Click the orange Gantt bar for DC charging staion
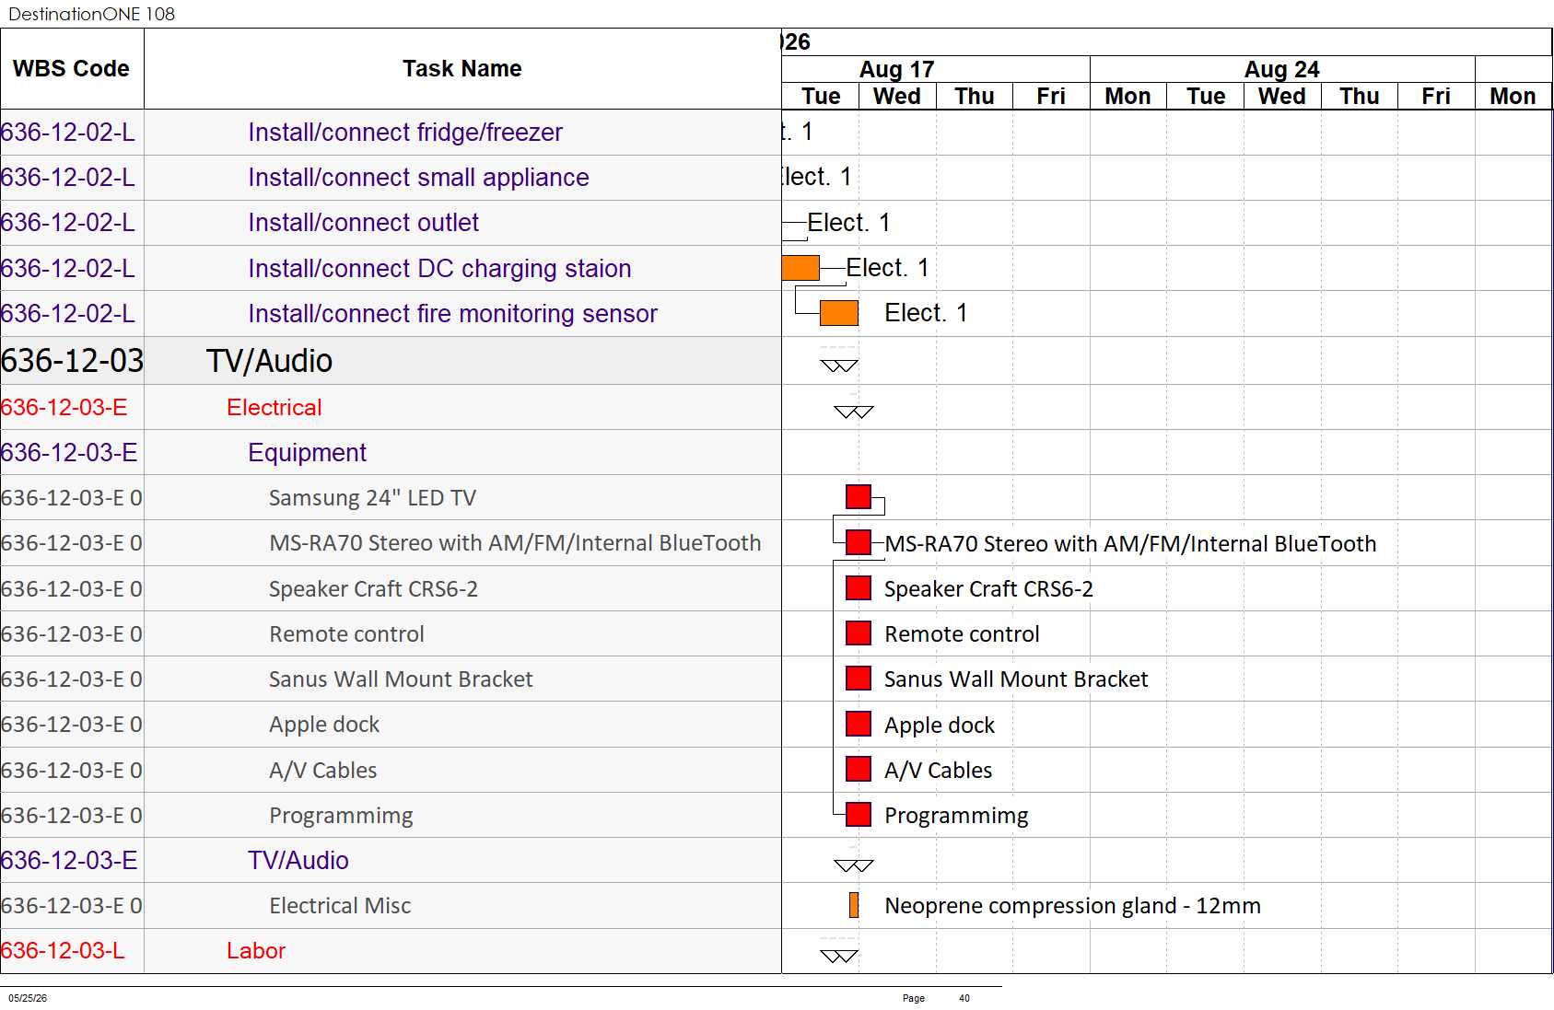Viewport: 1554px width, 1010px height. [x=800, y=268]
